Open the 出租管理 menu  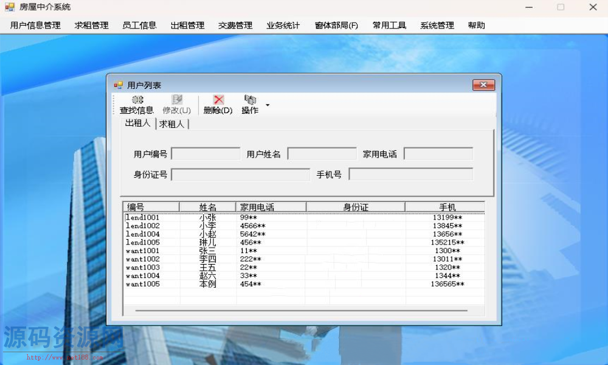point(187,26)
